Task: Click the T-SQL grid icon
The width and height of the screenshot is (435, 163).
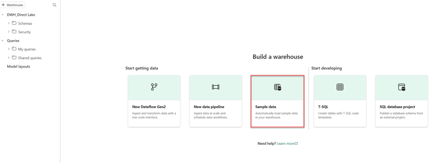Action: [x=340, y=87]
